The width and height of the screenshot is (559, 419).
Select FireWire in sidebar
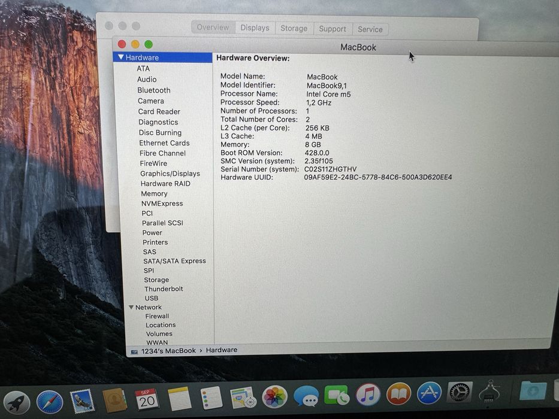[153, 163]
